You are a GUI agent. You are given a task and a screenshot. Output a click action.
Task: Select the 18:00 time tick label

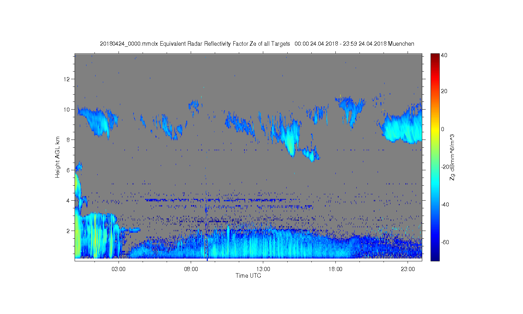(x=335, y=269)
